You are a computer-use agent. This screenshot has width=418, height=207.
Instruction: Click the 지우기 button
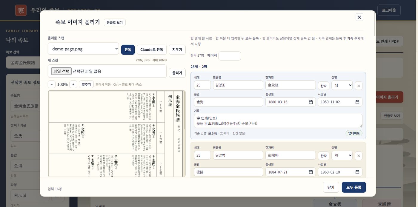pos(177,50)
